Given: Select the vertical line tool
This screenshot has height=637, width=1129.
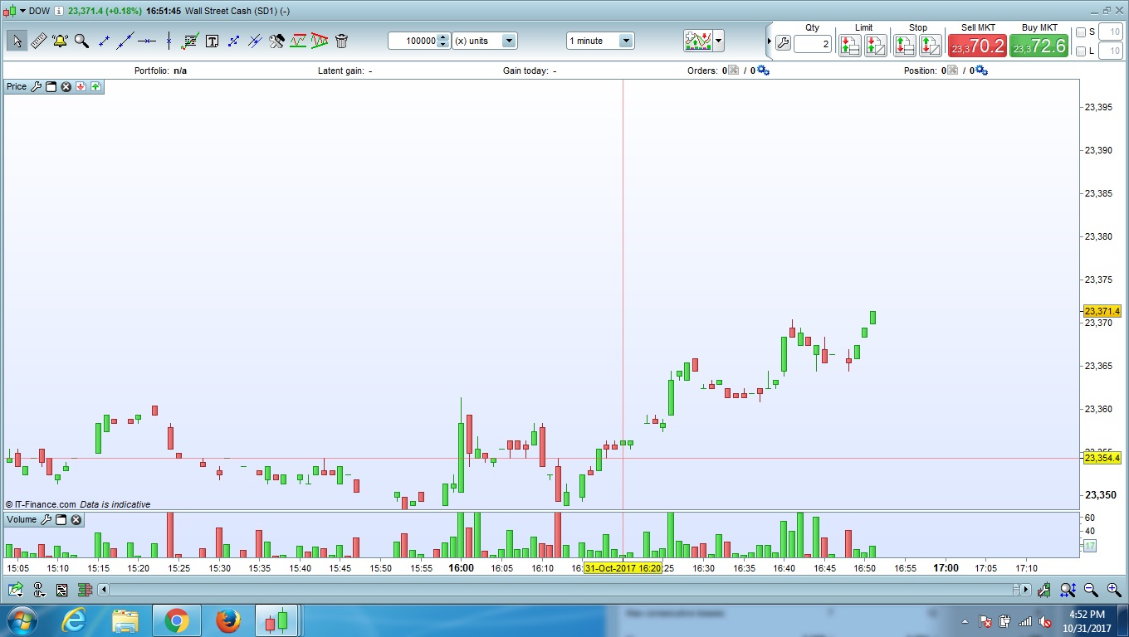Looking at the screenshot, I should coord(169,41).
